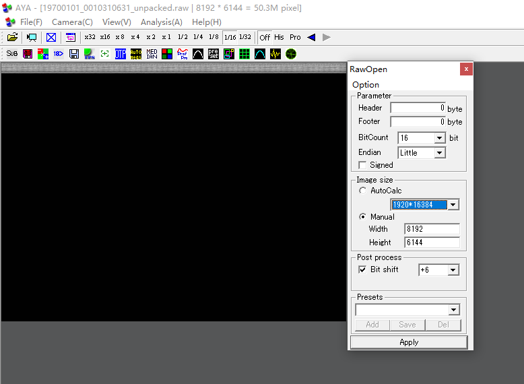Image resolution: width=524 pixels, height=384 pixels.
Task: Toggle the Signed checkbox
Action: coord(362,165)
